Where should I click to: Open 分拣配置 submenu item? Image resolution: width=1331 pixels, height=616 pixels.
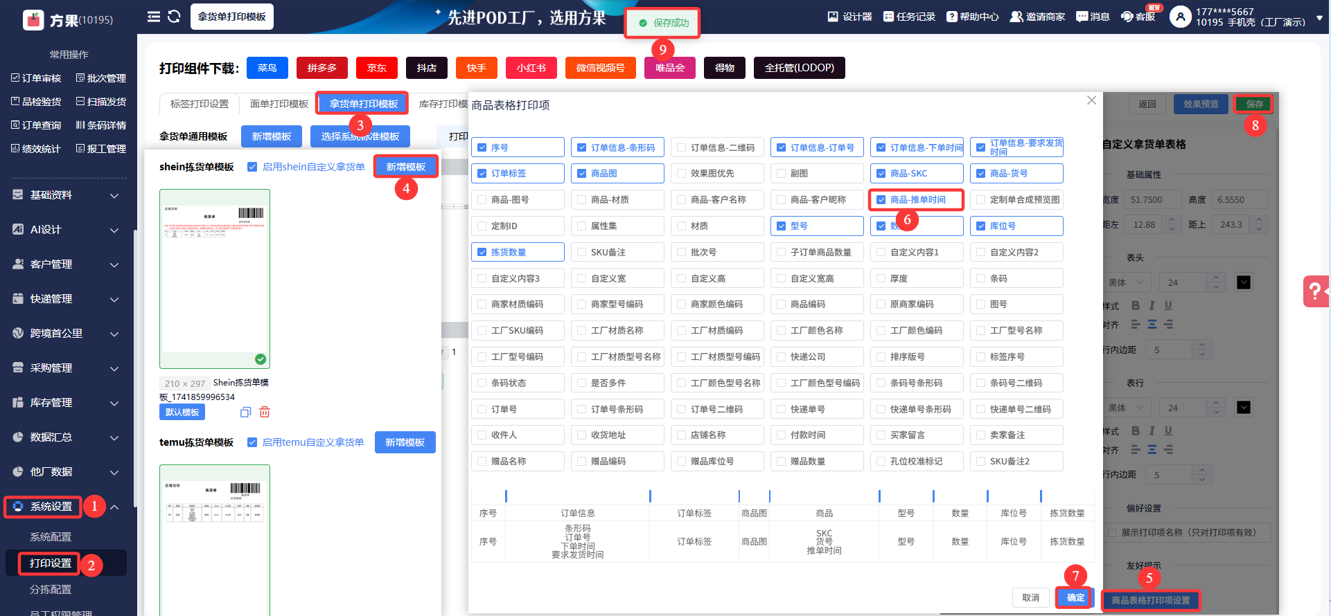tap(51, 590)
